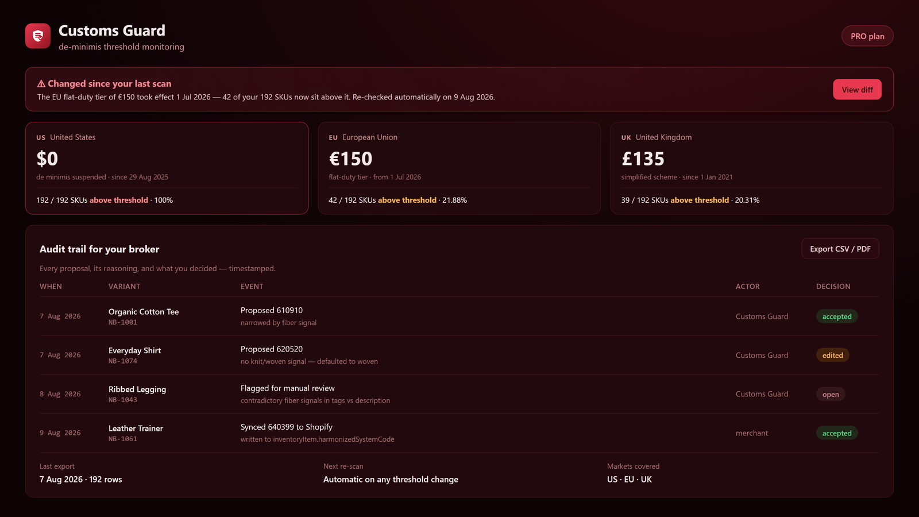Open the Organic Cotton Tee variant
Image resolution: width=919 pixels, height=517 pixels.
tap(144, 312)
